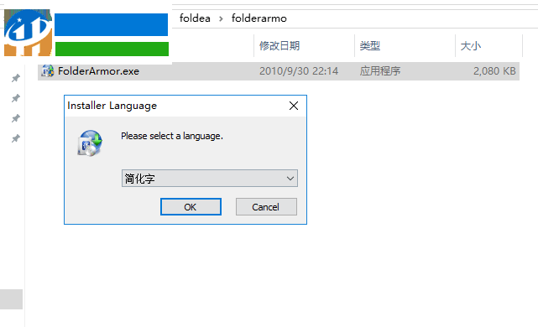Image resolution: width=538 pixels, height=327 pixels.
Task: Click 2,080 KB size cell
Action: pyautogui.click(x=494, y=71)
